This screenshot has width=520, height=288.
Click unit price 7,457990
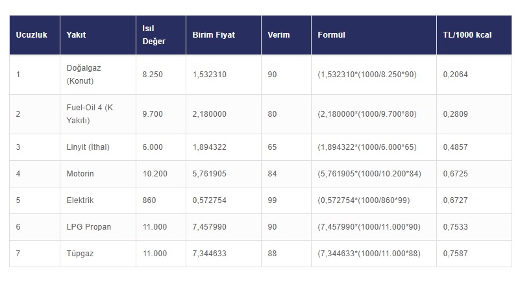tap(209, 227)
